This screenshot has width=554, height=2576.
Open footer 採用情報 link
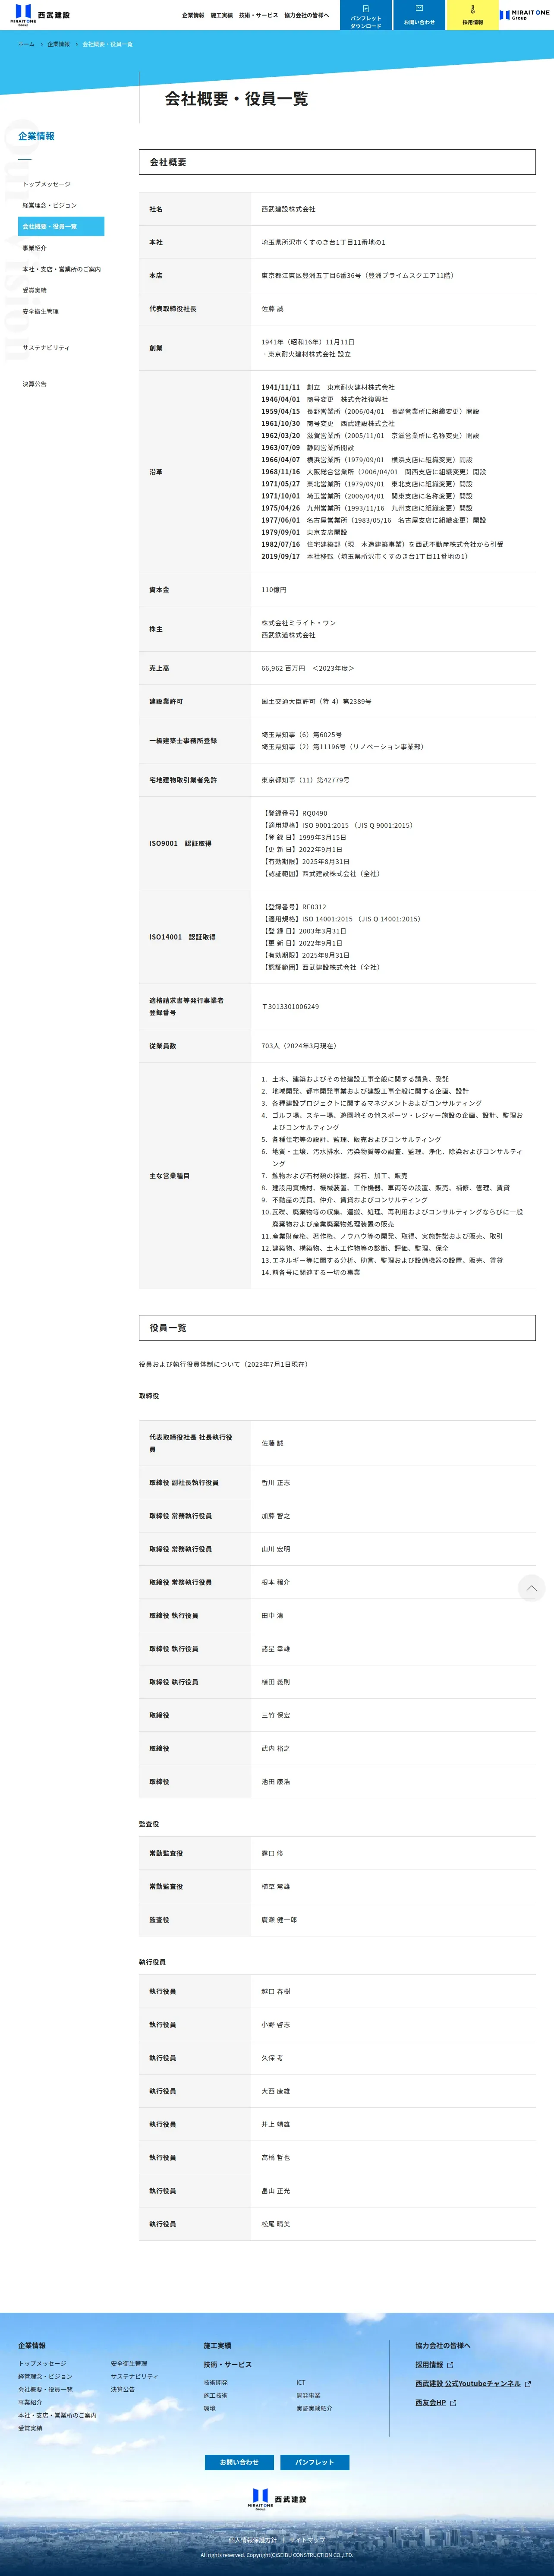tap(429, 2365)
